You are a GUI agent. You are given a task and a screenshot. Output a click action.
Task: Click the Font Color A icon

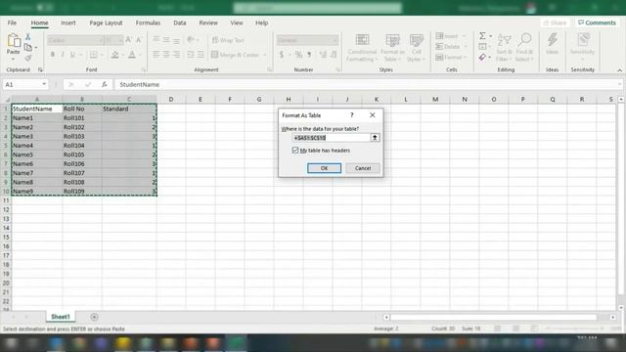(x=132, y=55)
